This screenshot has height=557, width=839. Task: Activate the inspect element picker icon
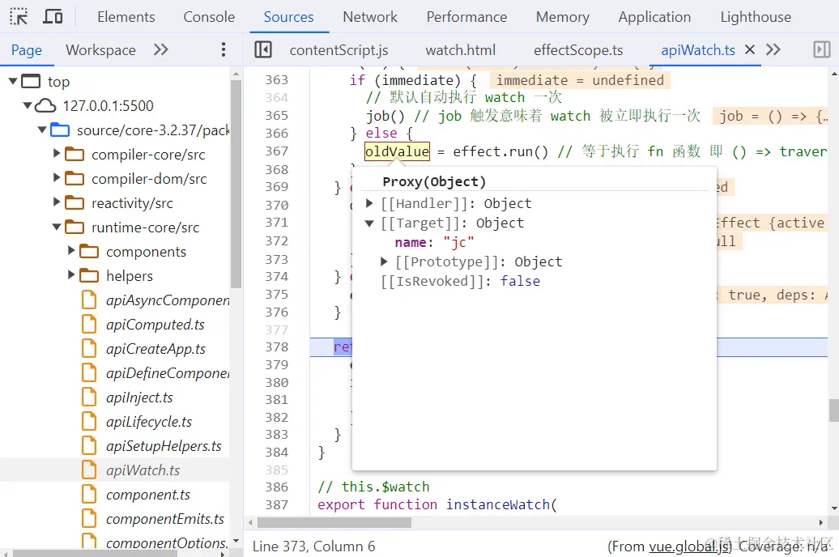[19, 17]
